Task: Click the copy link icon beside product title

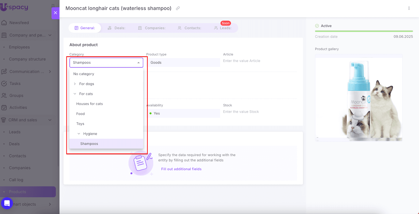Action: point(178,8)
